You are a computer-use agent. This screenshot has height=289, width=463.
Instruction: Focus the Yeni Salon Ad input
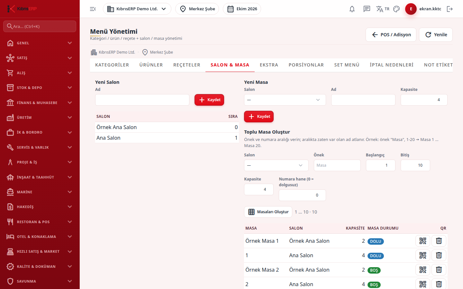click(x=142, y=100)
